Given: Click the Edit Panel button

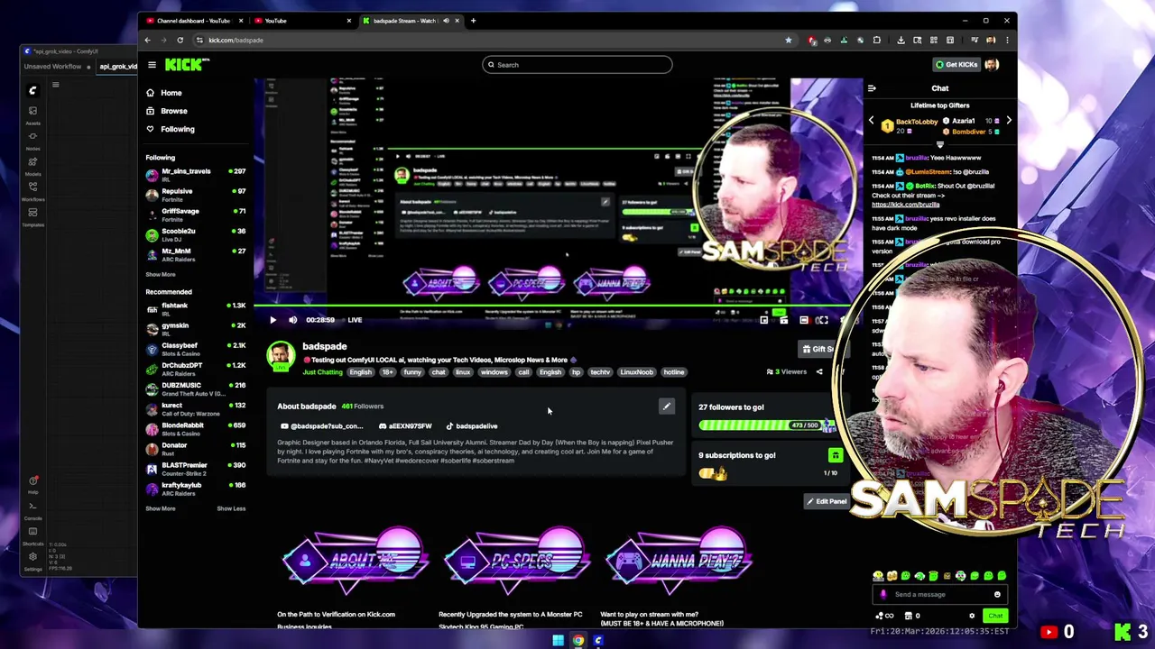Looking at the screenshot, I should (827, 501).
